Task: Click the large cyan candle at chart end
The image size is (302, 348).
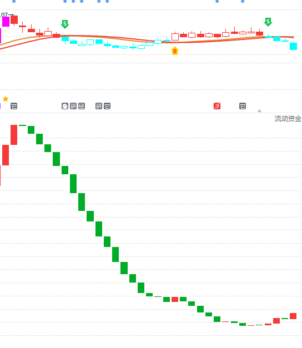Action: 293,47
